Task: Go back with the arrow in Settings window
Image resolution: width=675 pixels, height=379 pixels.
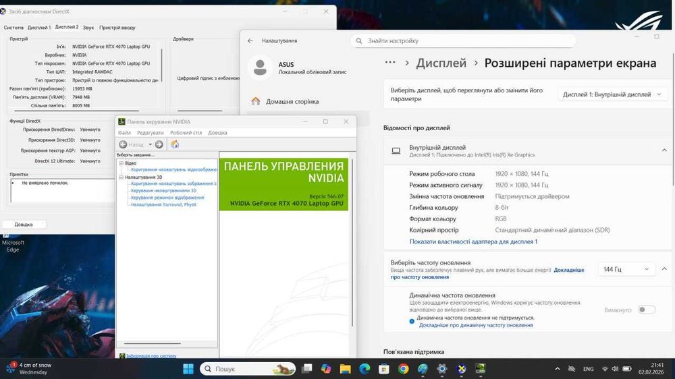Action: click(250, 41)
